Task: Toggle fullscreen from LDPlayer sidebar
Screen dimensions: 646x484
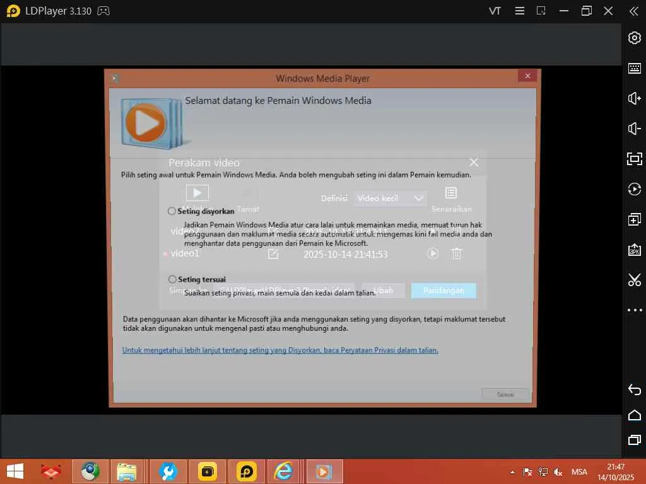Action: 634,159
